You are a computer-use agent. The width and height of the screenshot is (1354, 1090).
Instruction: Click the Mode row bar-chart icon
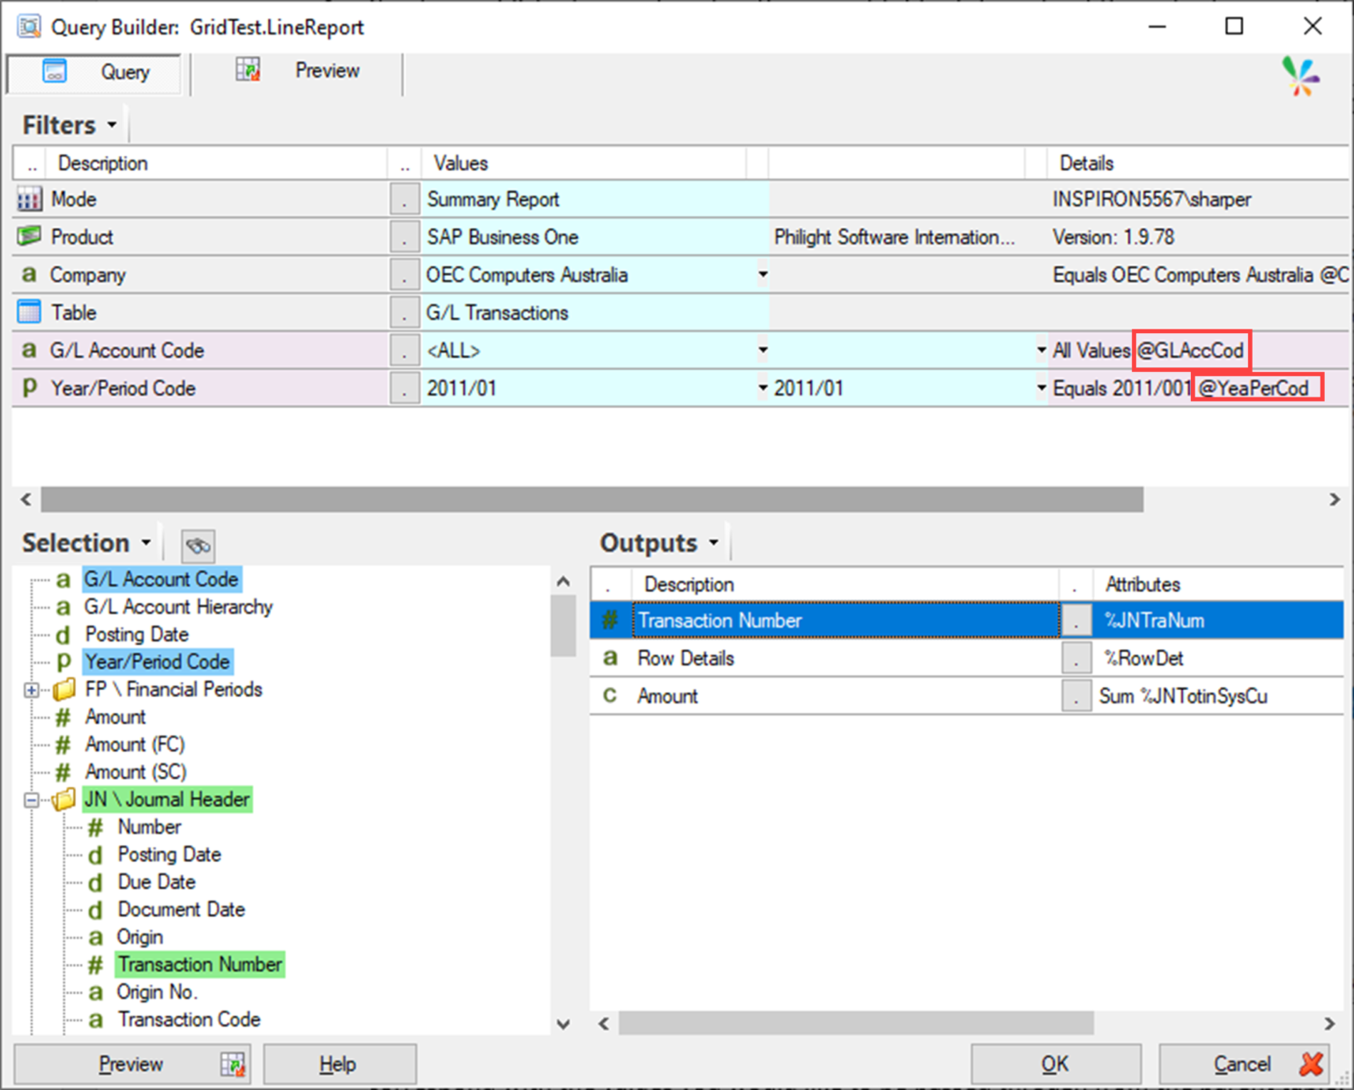click(x=29, y=199)
